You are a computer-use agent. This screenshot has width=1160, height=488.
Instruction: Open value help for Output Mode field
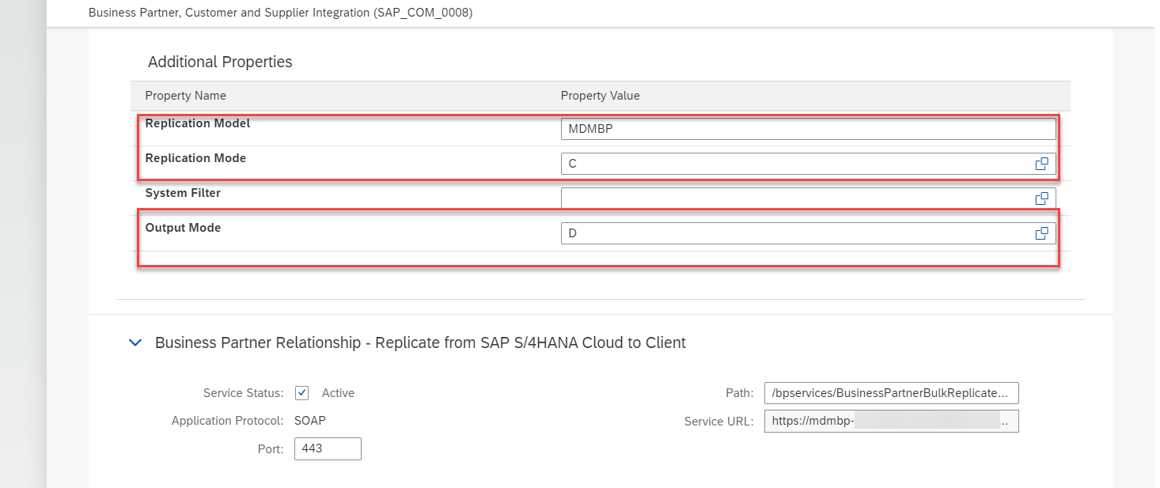point(1042,233)
